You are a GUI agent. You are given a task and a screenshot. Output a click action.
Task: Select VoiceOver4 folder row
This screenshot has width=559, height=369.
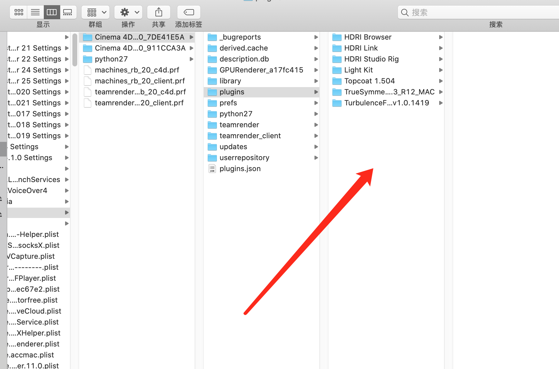coord(39,191)
